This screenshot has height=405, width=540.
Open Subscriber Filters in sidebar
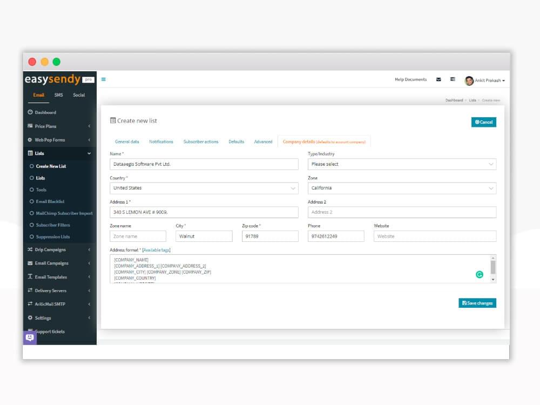53,225
